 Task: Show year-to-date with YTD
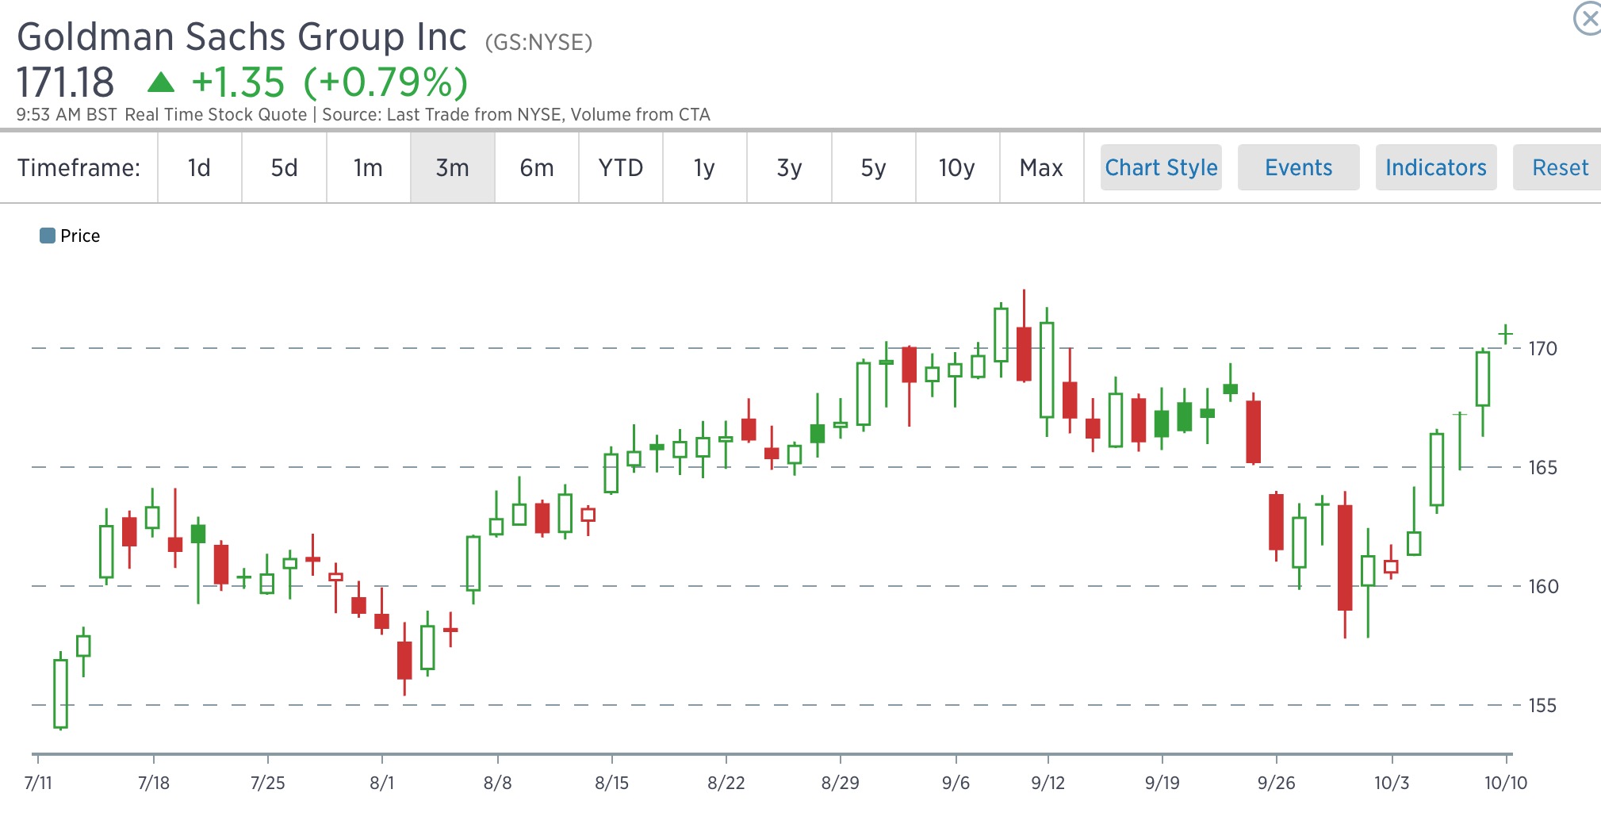point(621,167)
